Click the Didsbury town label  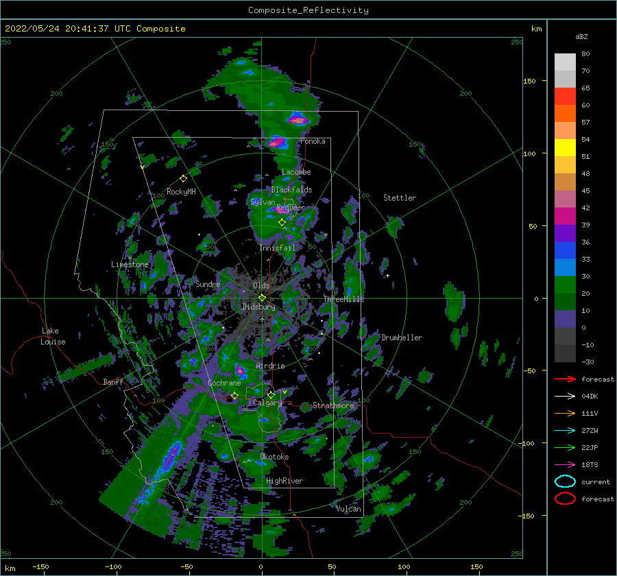[x=258, y=307]
